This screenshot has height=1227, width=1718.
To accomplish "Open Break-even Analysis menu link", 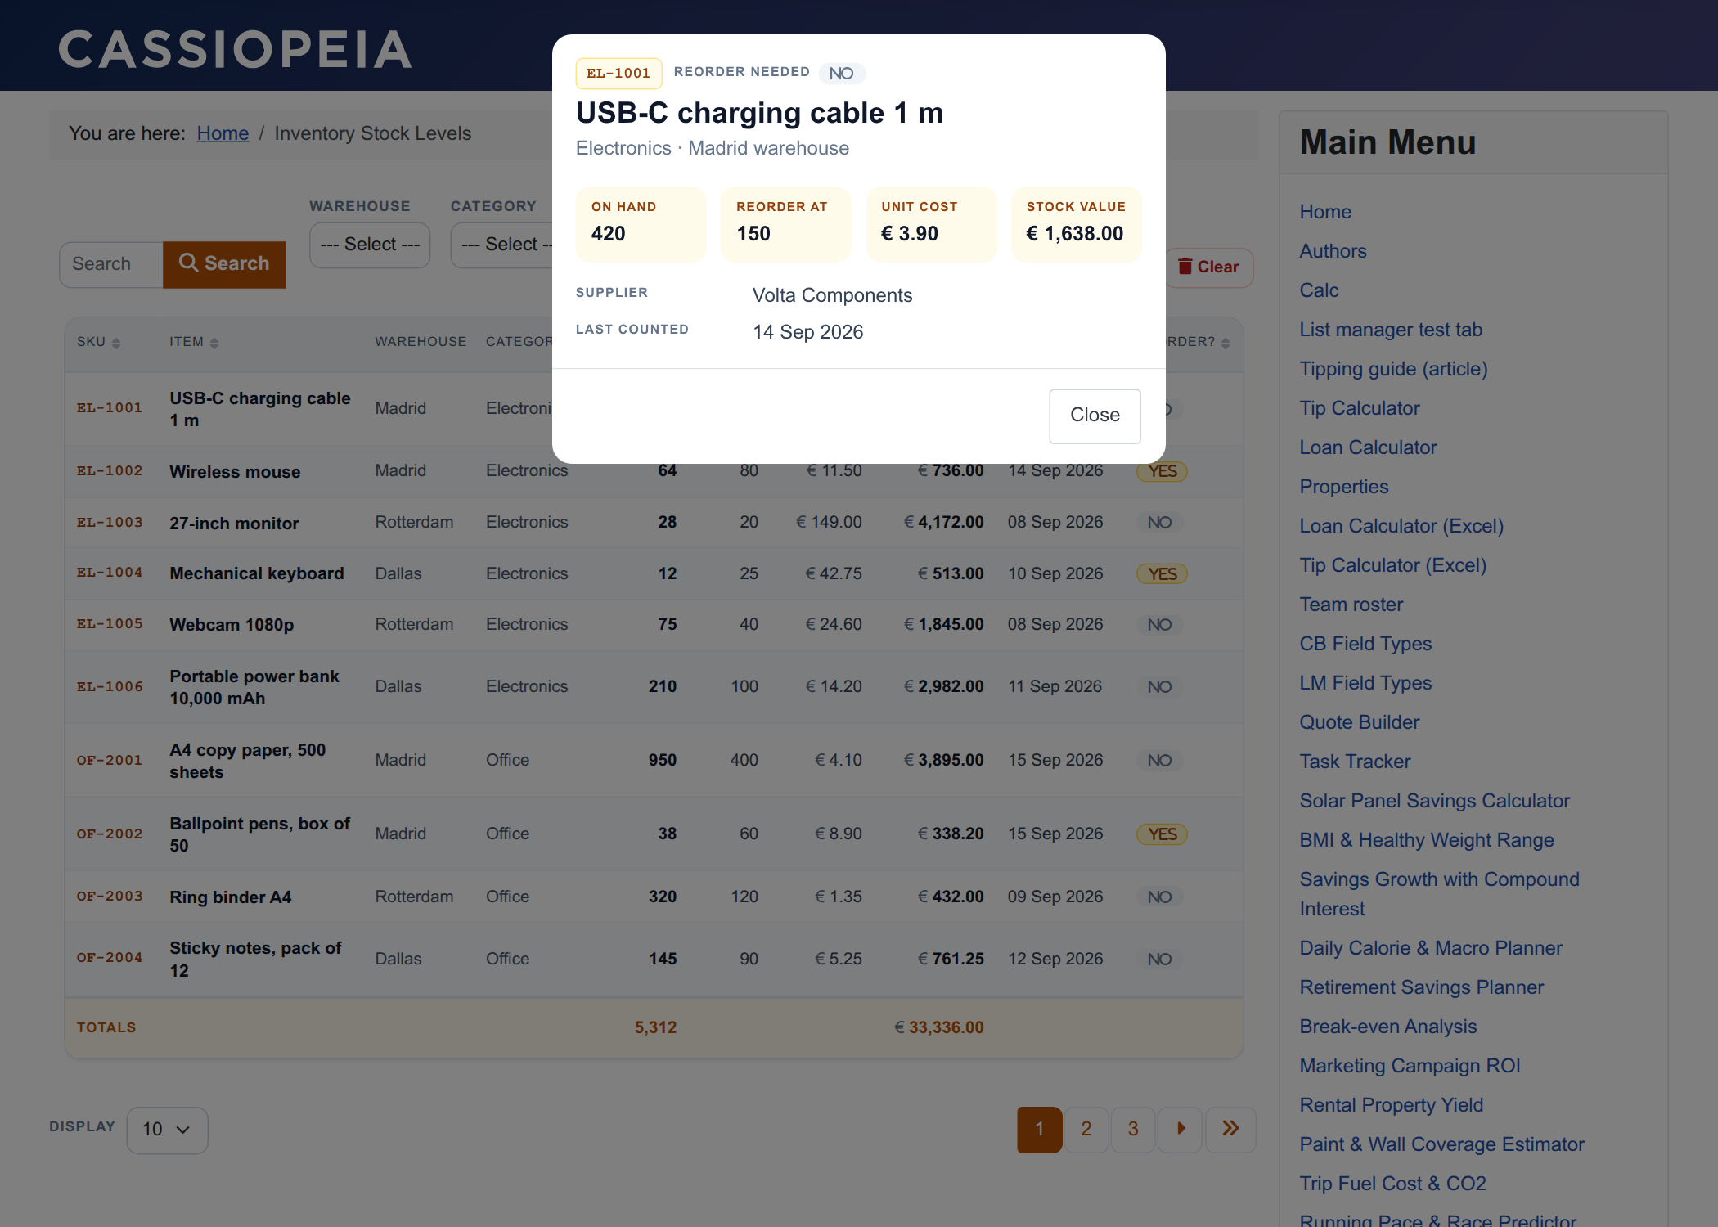I will 1388,1027.
